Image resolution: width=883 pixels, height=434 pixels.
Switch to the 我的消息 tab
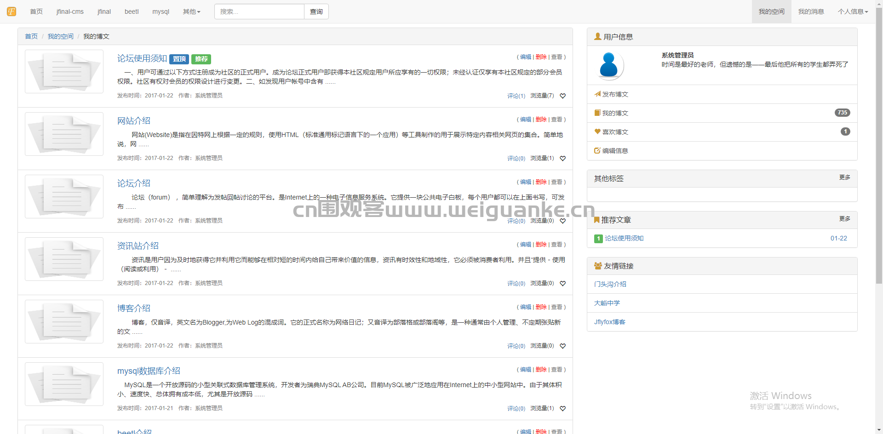811,11
